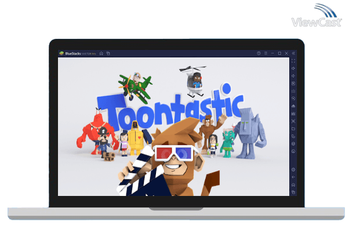Open the media play box icon in sidebar
The width and height of the screenshot is (349, 240).
293,83
